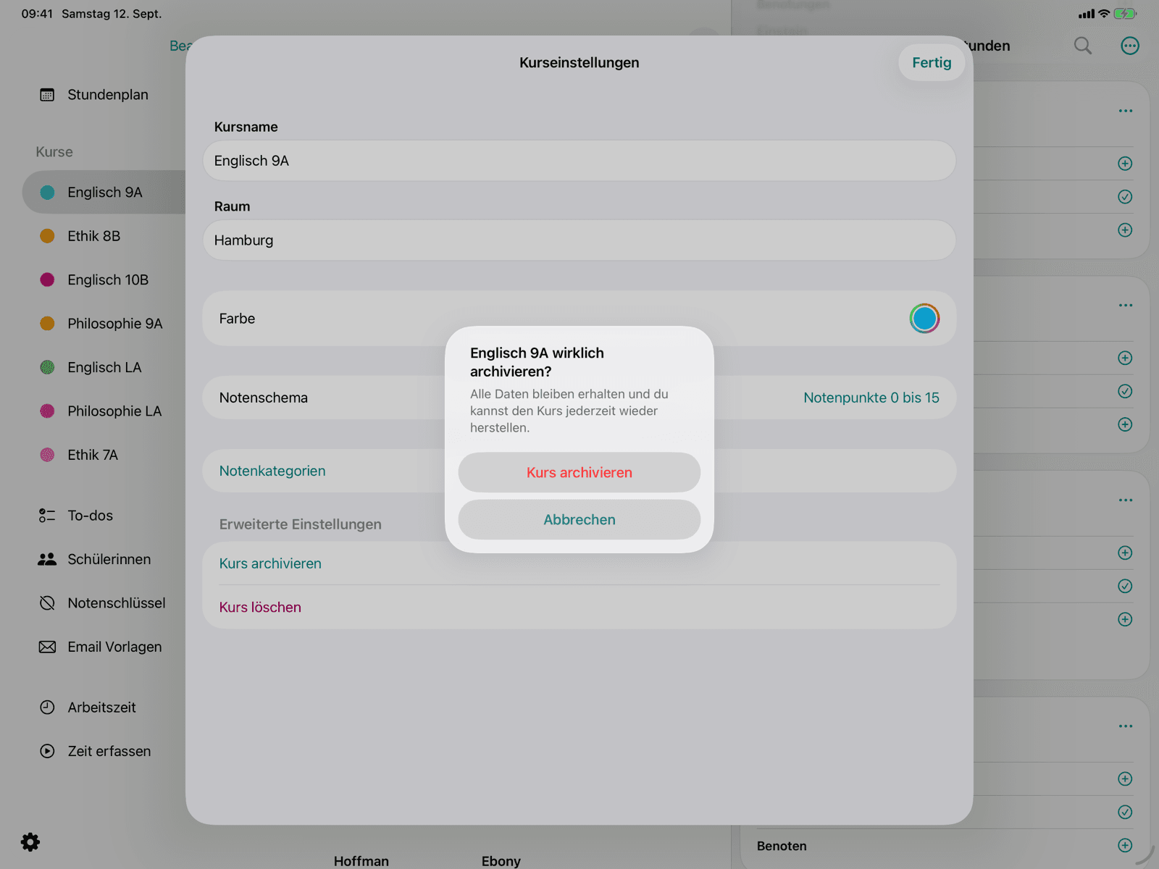Select Philosophie LA course in sidebar
The image size is (1159, 869).
(x=114, y=411)
